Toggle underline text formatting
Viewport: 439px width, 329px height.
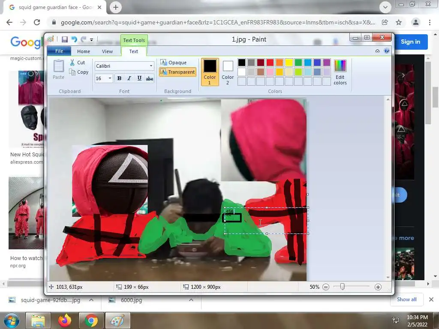(x=139, y=78)
